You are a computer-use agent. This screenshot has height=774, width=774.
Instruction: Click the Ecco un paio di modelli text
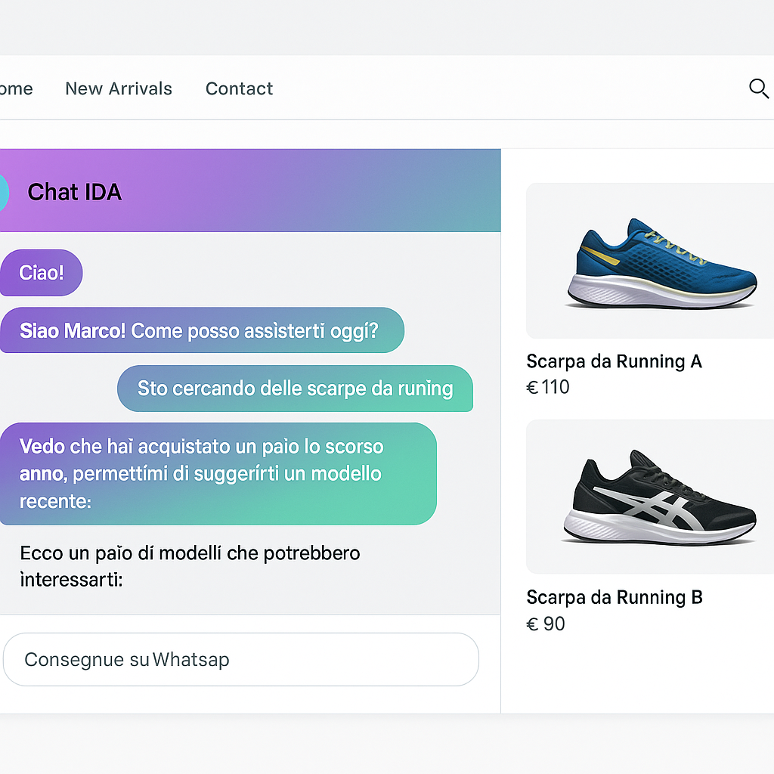(x=189, y=565)
